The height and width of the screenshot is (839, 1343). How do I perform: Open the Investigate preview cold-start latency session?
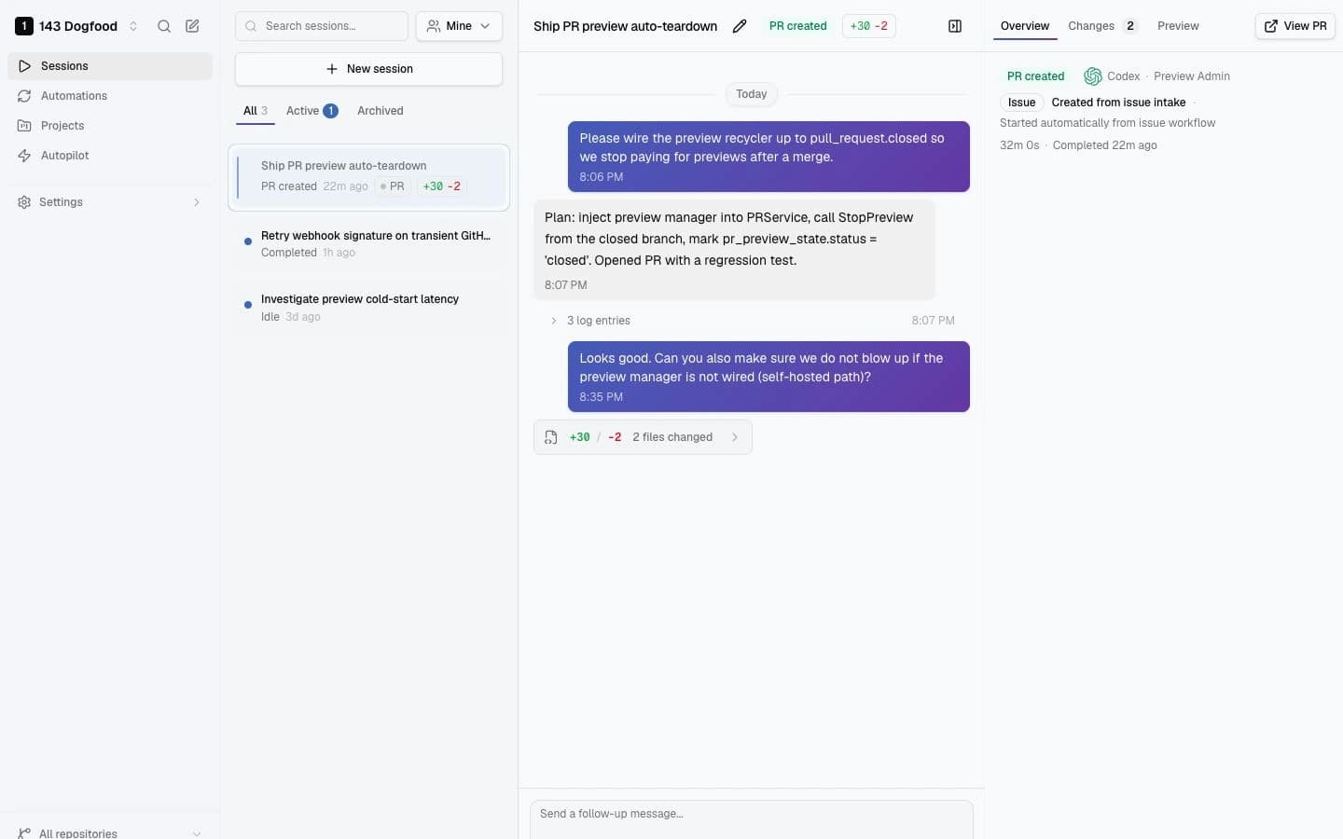(368, 308)
